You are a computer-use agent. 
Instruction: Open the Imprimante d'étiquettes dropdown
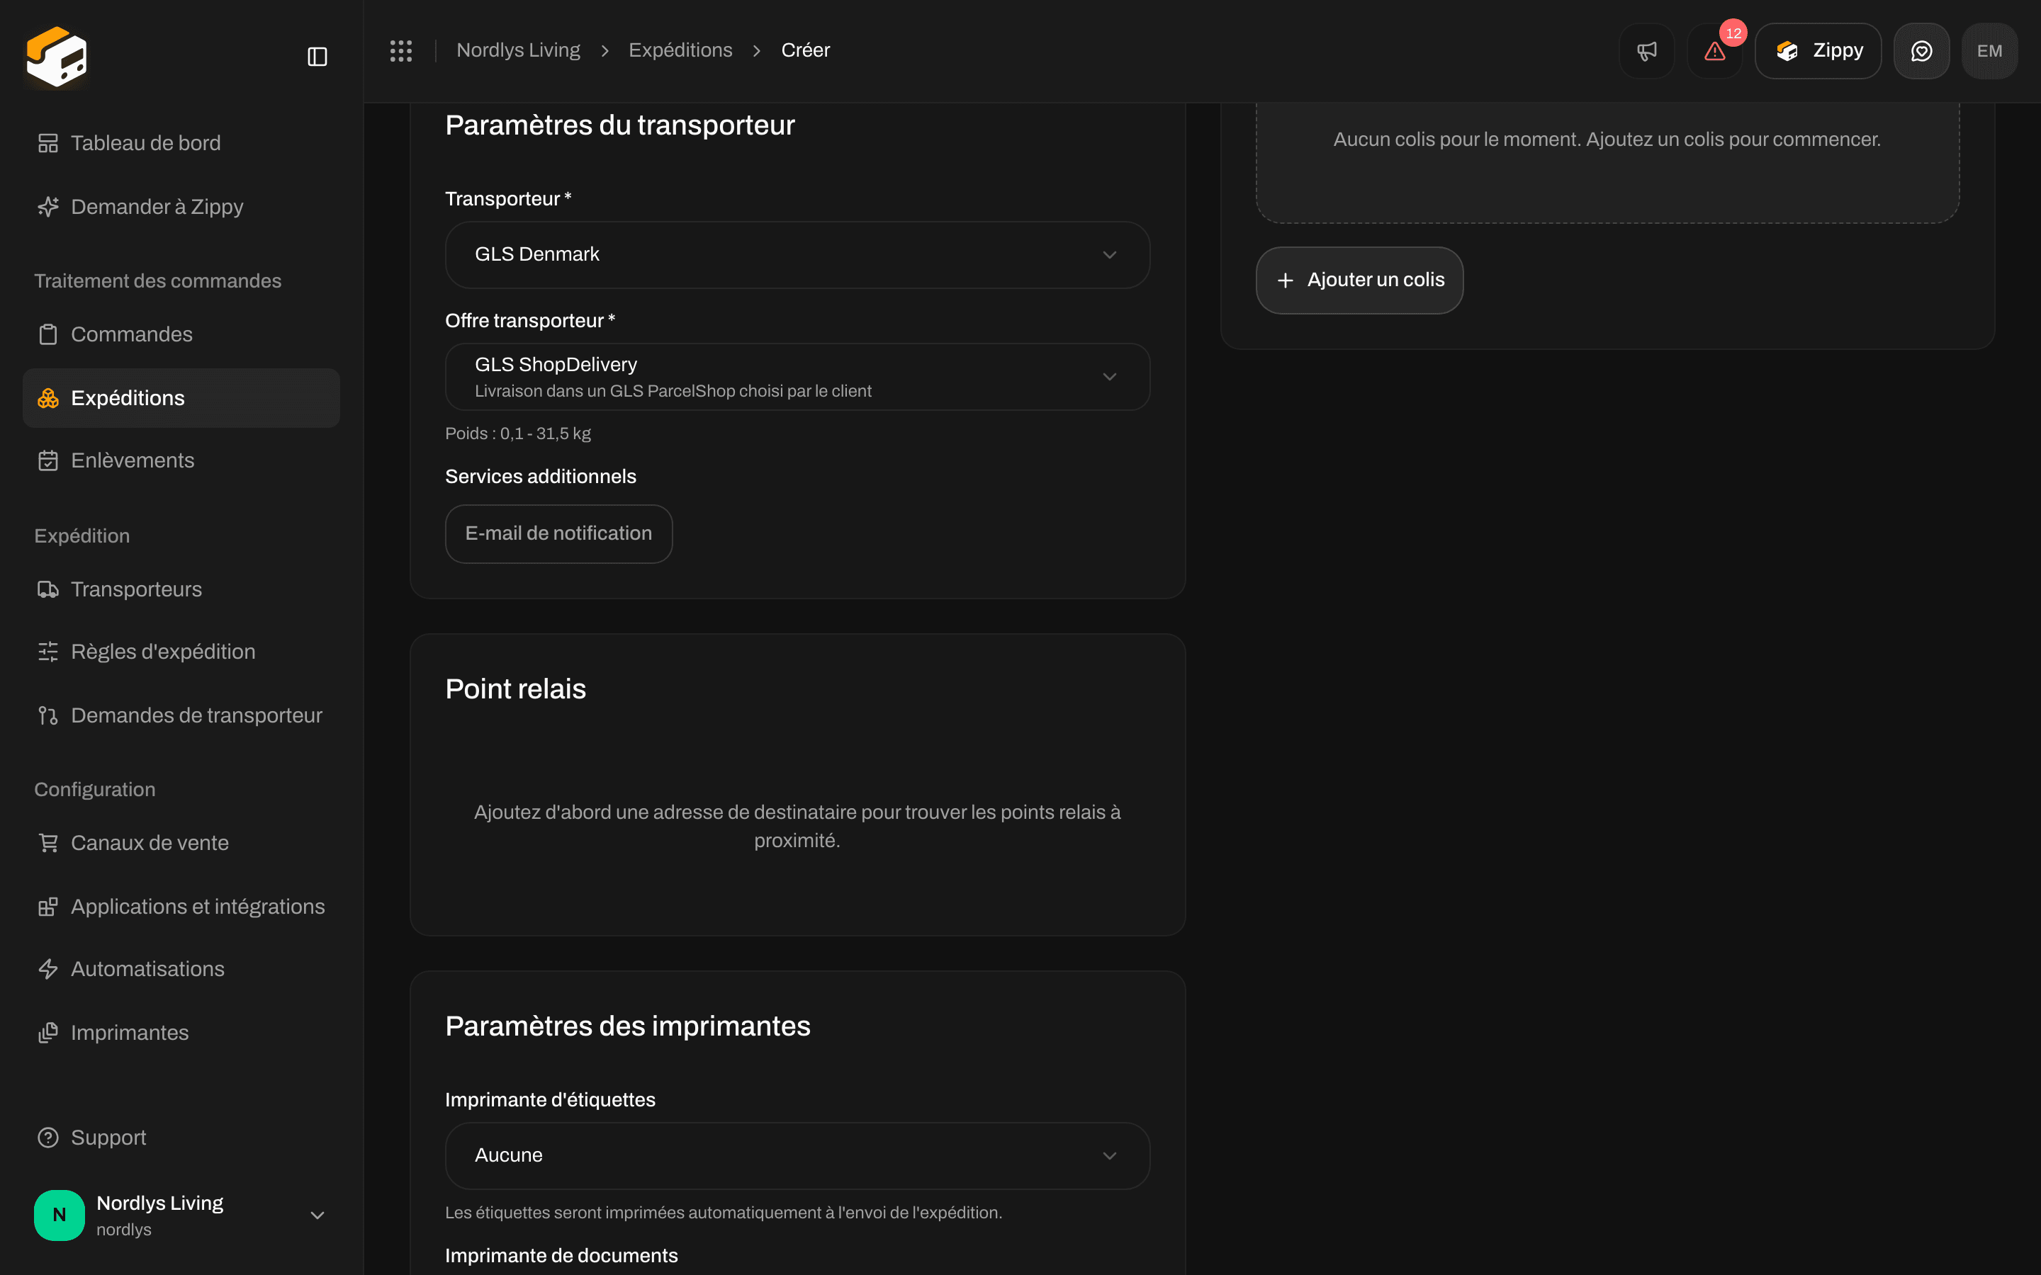coord(797,1155)
